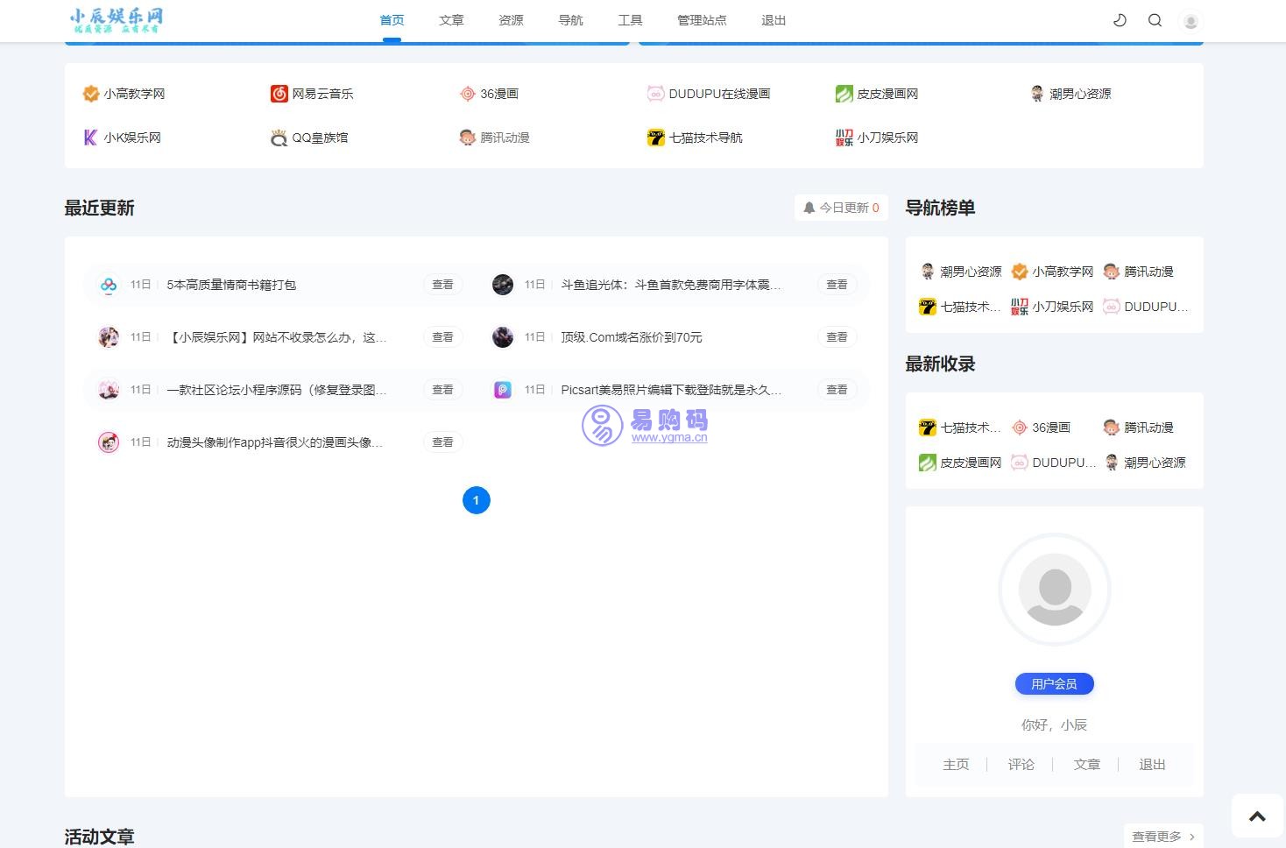Open 管理站点 in navigation bar
Image resolution: width=1286 pixels, height=848 pixels.
702,20
